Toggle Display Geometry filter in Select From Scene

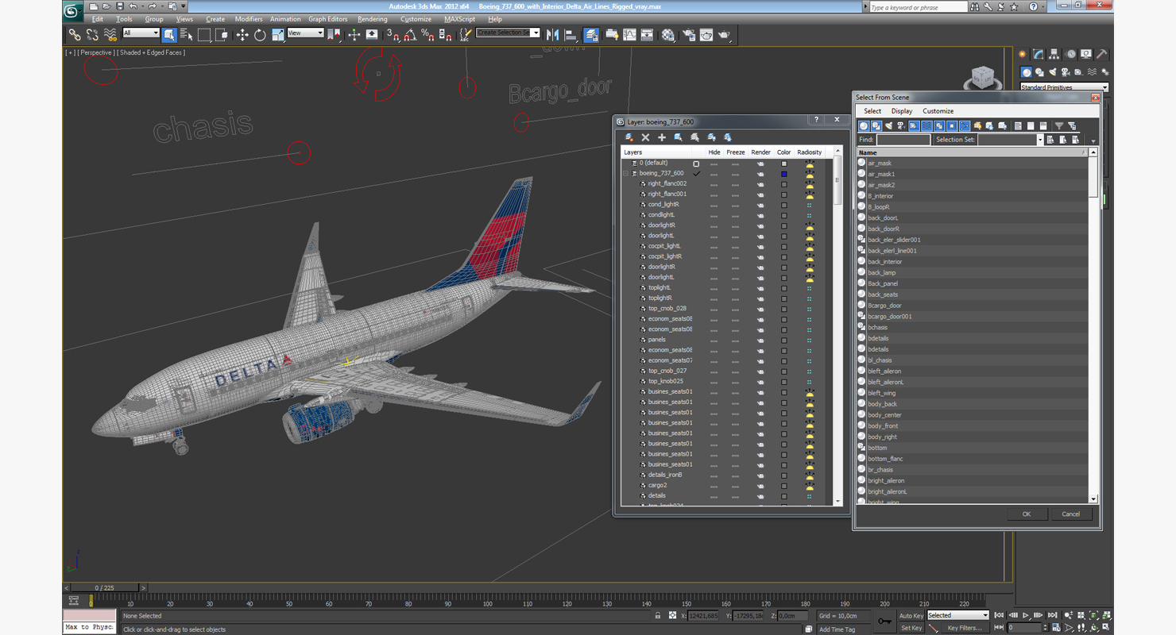pyautogui.click(x=864, y=125)
